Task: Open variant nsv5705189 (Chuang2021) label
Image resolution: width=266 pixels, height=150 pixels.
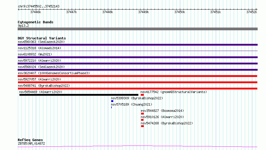Action: pyautogui.click(x=132, y=104)
